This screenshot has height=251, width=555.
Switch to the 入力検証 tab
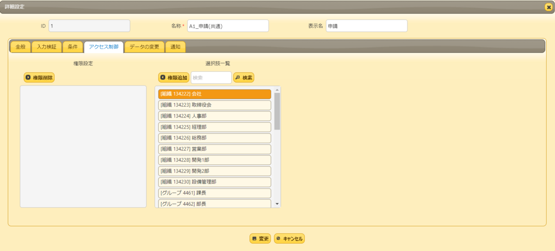pos(46,47)
